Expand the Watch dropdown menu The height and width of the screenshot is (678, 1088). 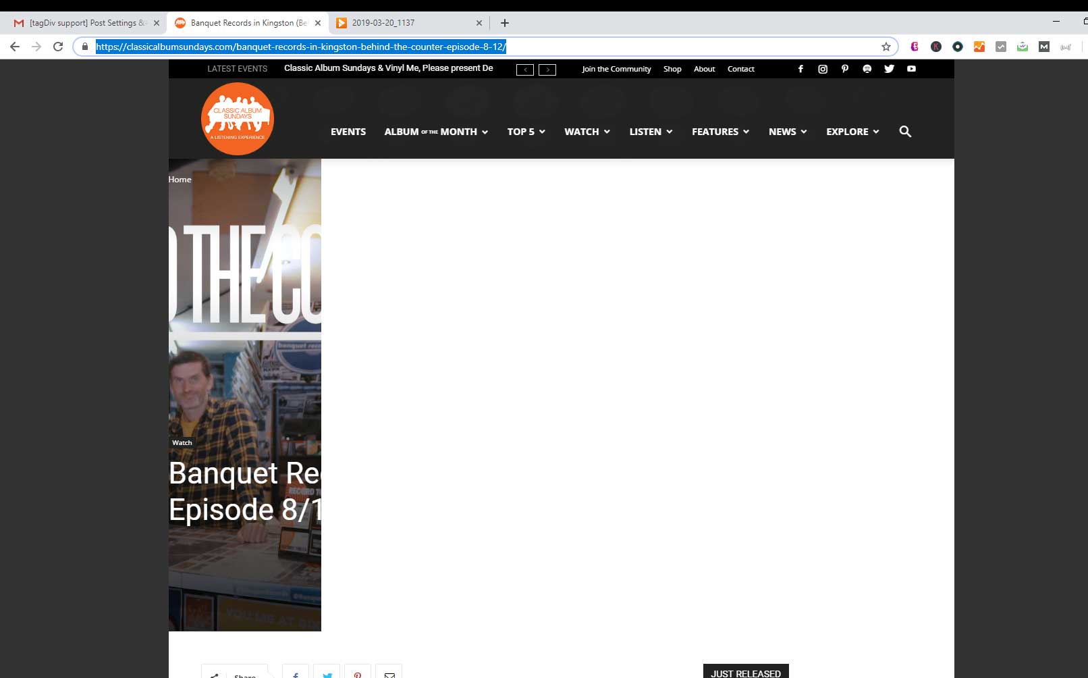pyautogui.click(x=587, y=132)
